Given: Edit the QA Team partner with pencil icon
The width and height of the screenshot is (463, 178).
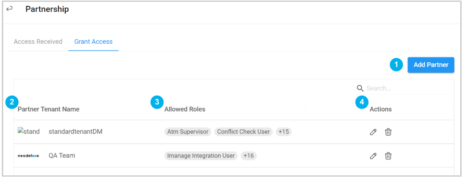Looking at the screenshot, I should coord(373,156).
